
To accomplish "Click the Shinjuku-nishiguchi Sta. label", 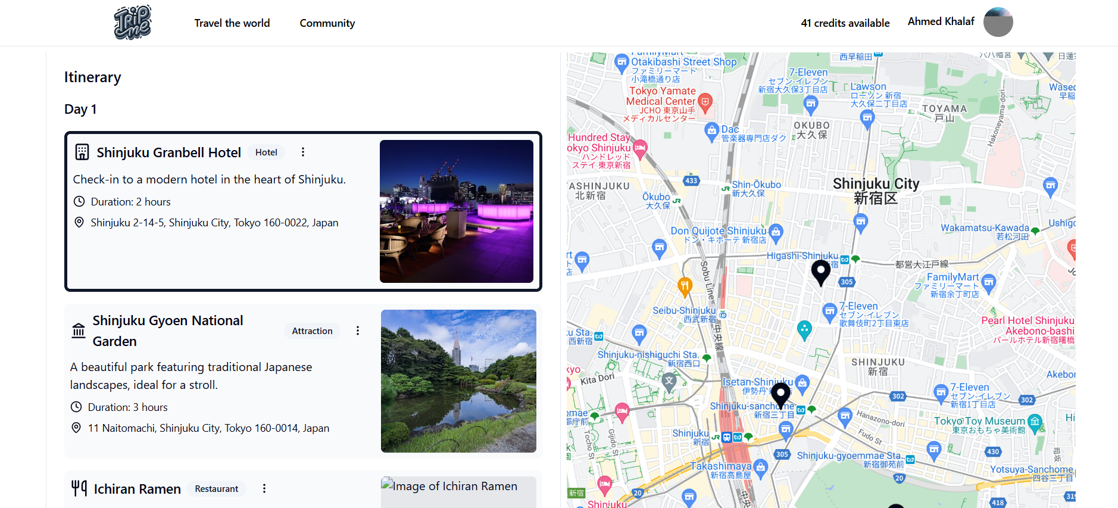I will pyautogui.click(x=648, y=359).
